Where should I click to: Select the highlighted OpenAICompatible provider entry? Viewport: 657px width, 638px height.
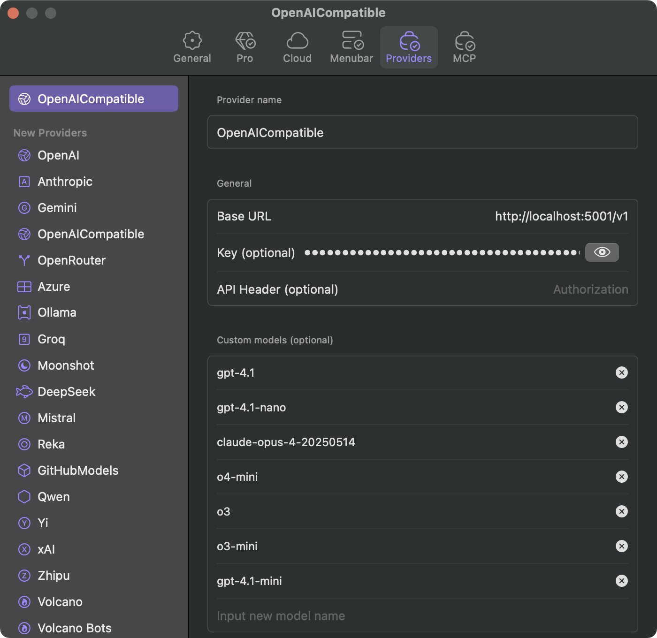point(94,99)
